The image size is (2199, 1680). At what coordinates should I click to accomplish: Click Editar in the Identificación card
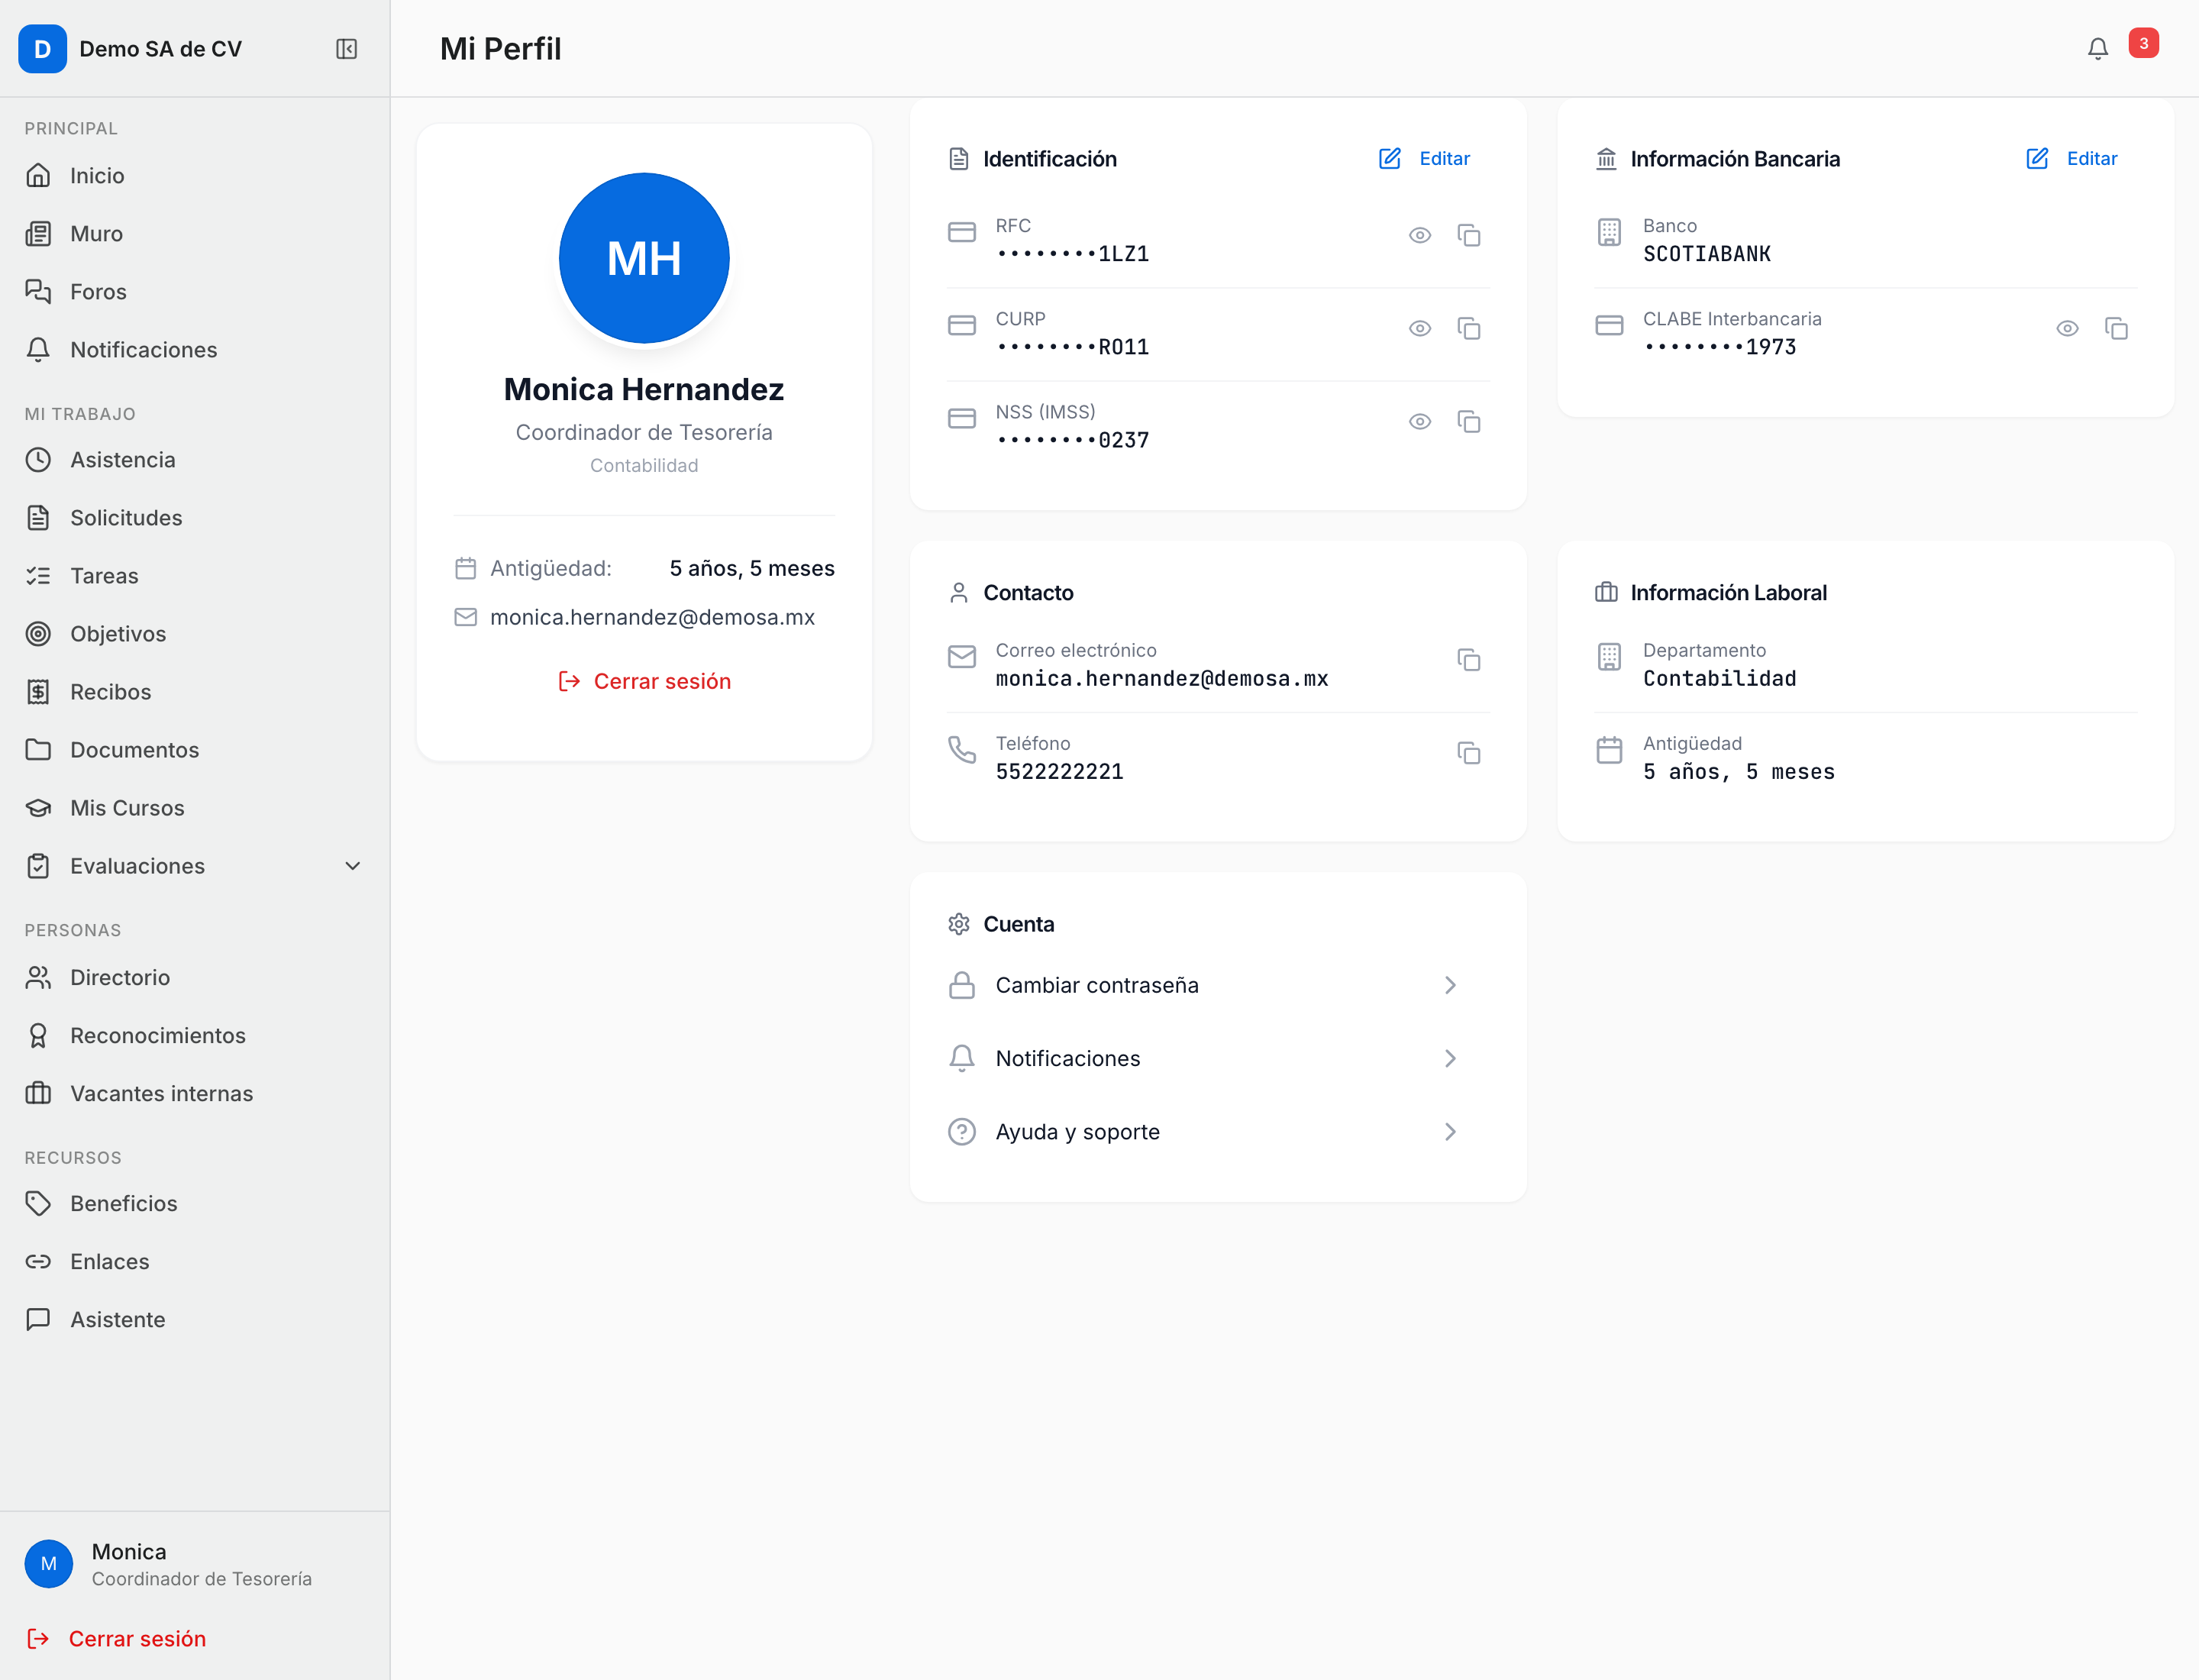(1425, 158)
